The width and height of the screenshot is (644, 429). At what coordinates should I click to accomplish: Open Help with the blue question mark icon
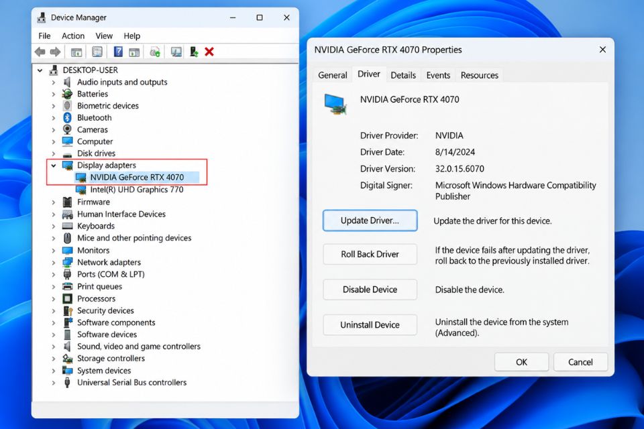[x=118, y=52]
